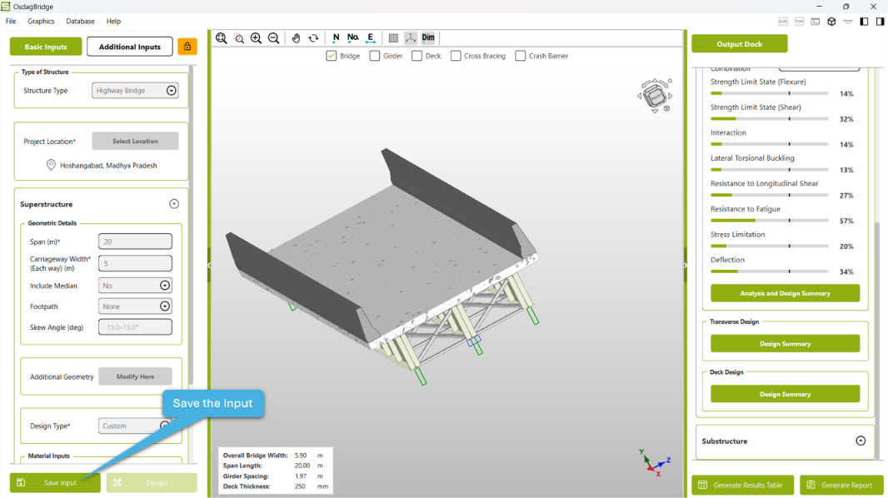This screenshot has height=498, width=888.
Task: Open the Design Type dropdown
Action: point(135,426)
